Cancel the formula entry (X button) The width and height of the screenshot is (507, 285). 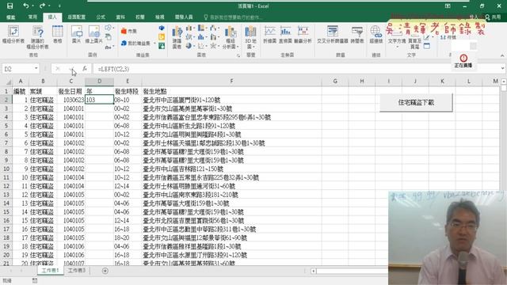(58, 69)
